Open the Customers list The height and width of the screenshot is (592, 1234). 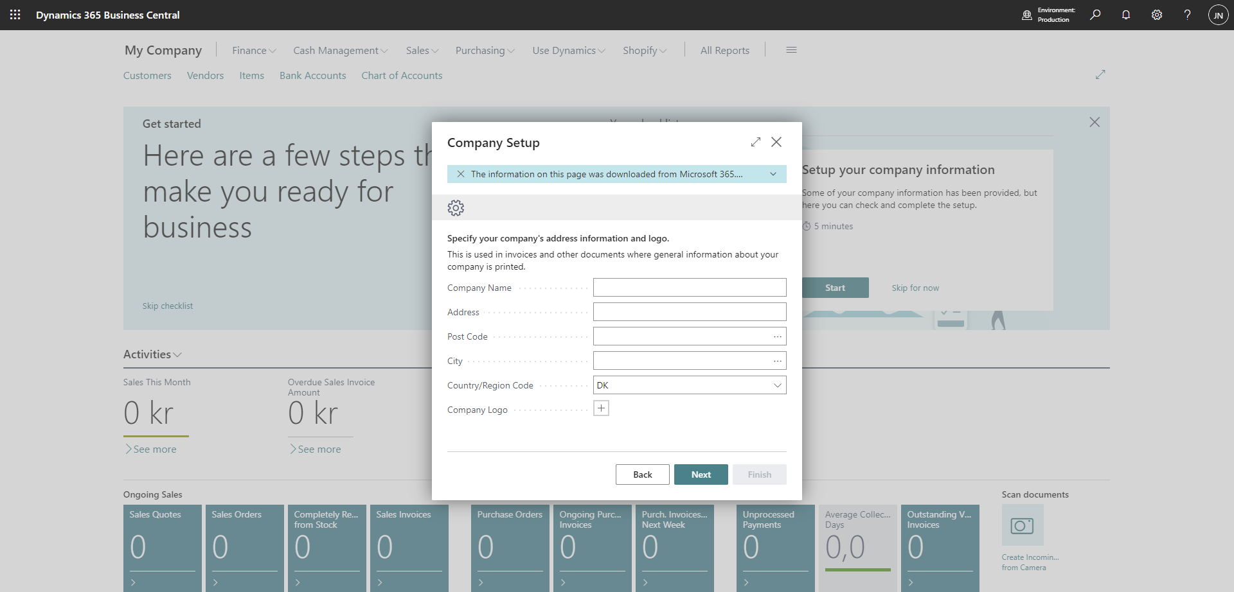147,75
